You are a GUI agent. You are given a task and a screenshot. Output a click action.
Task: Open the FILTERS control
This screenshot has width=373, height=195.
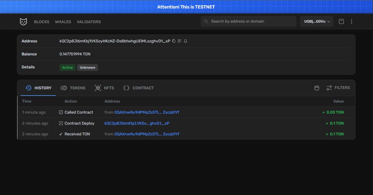pyautogui.click(x=338, y=88)
